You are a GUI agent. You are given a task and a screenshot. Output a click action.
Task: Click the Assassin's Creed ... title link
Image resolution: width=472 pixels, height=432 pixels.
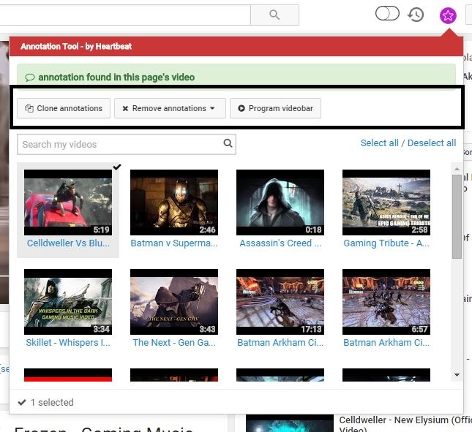[280, 243]
